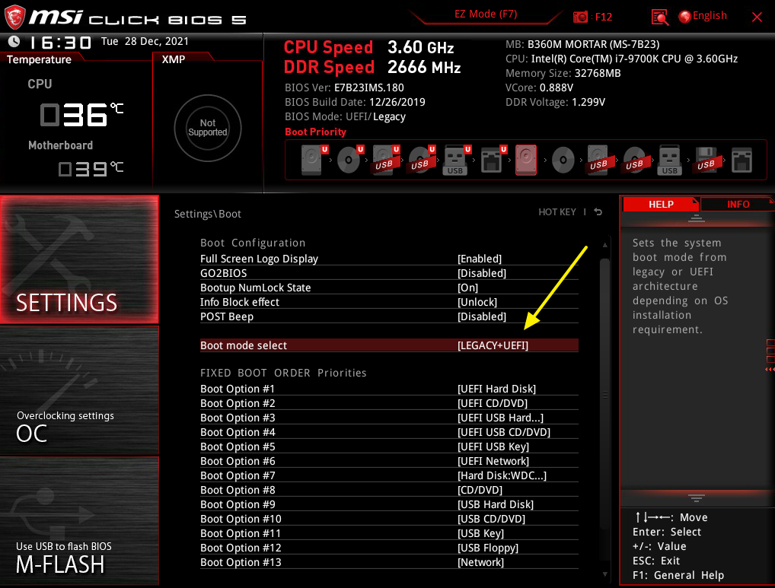The height and width of the screenshot is (588, 775).
Task: Open the HOT KEY list
Action: coord(557,211)
